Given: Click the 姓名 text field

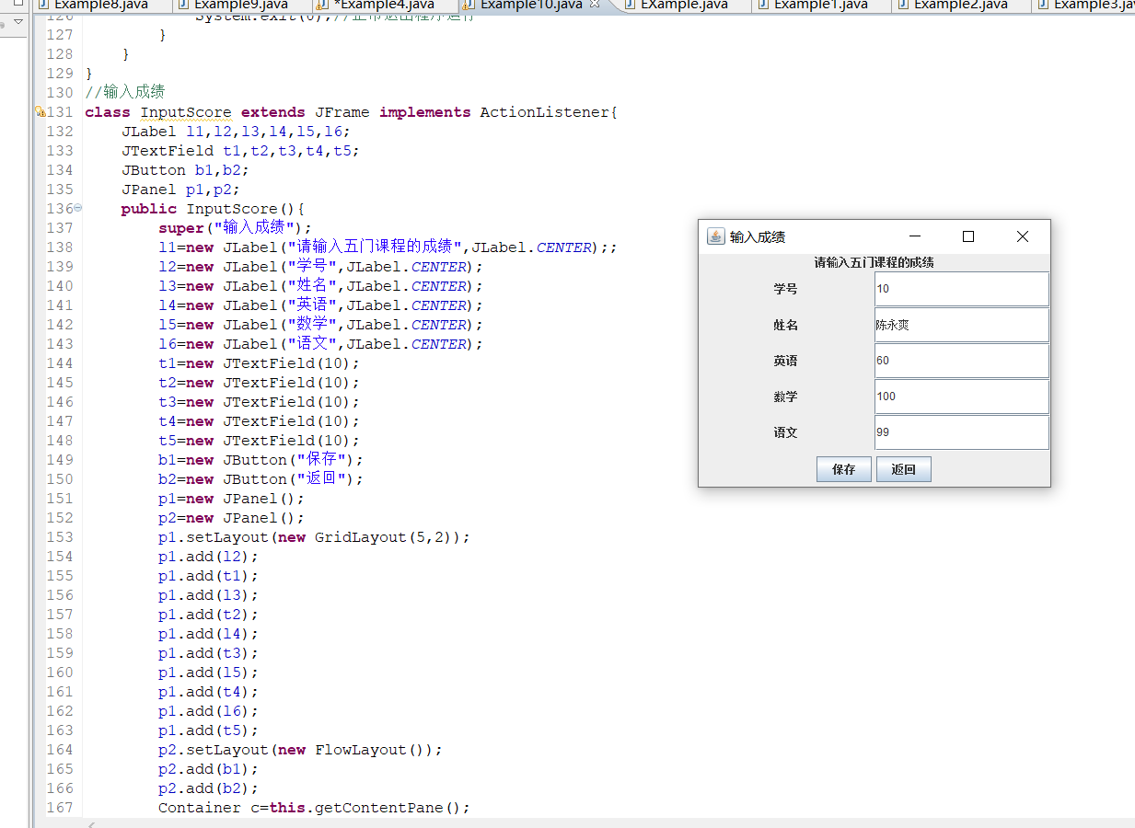Looking at the screenshot, I should point(961,325).
